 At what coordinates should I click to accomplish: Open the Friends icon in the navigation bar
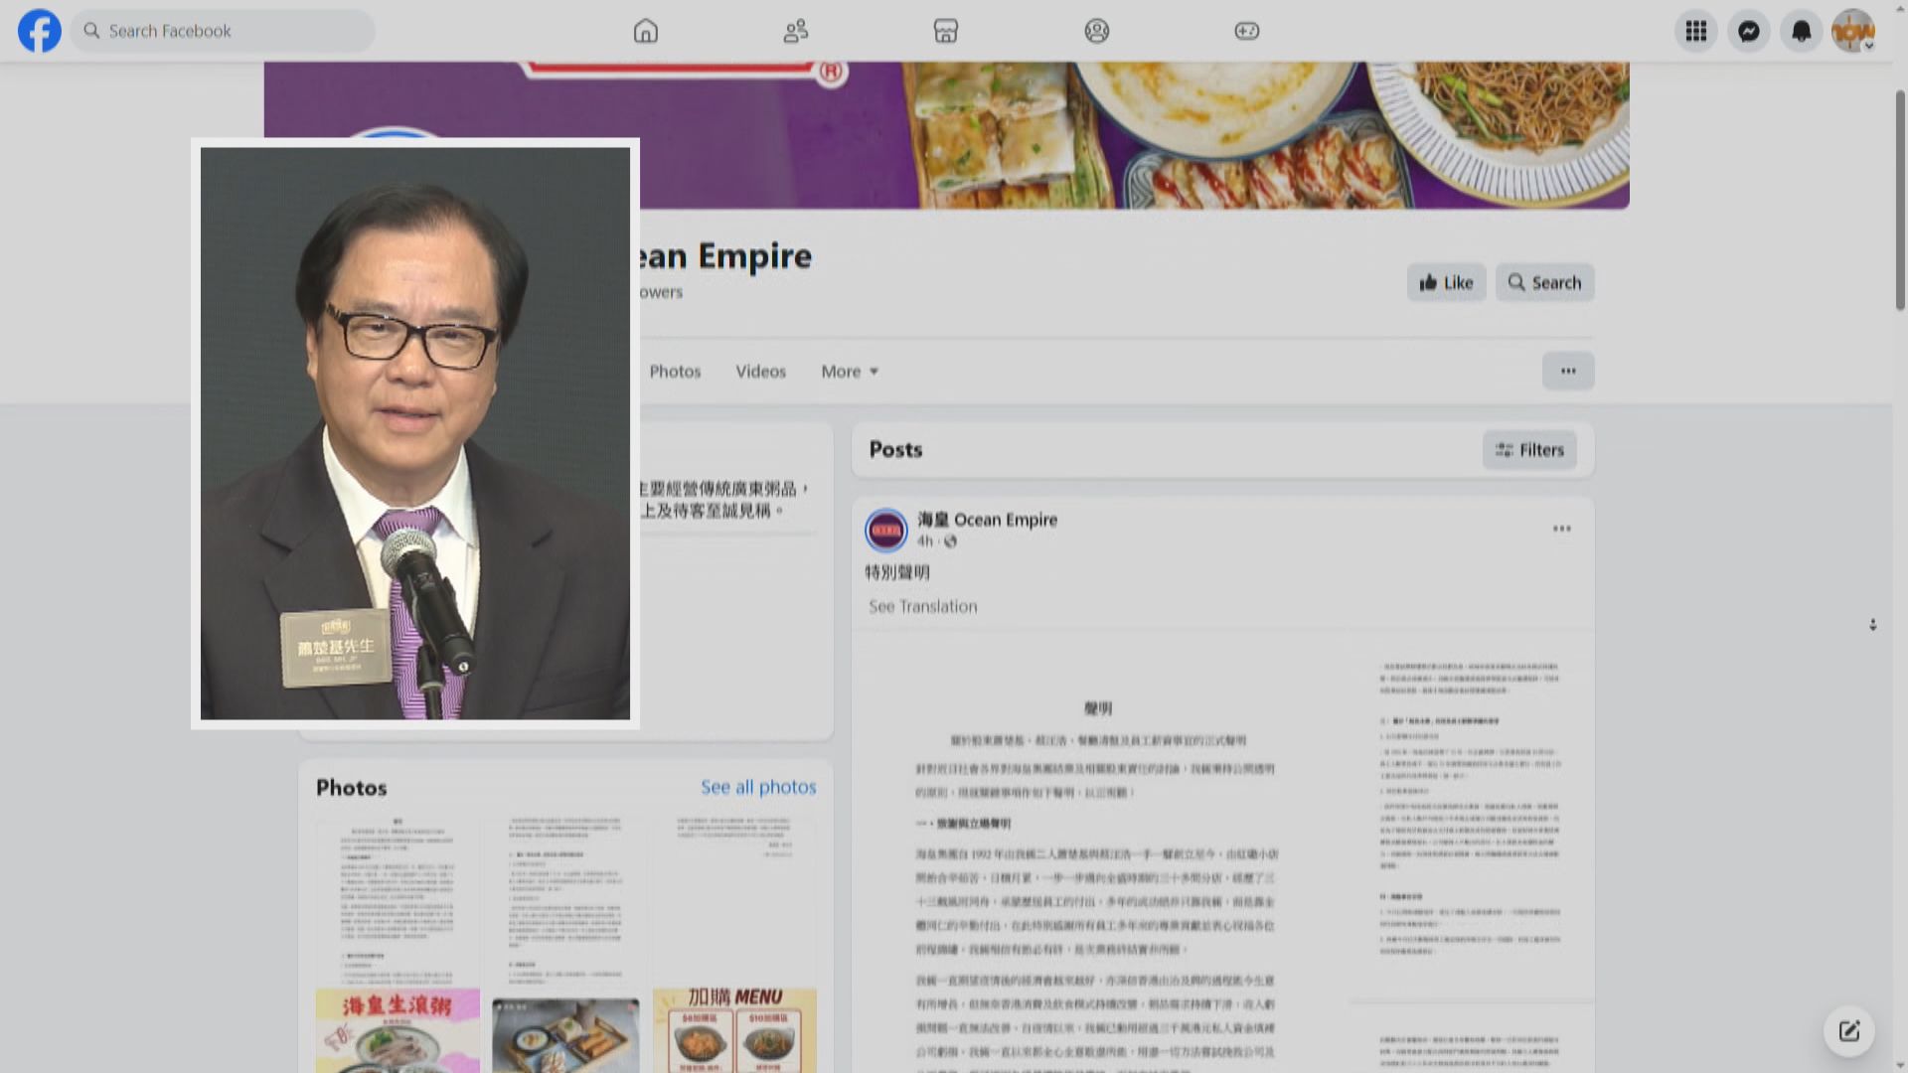coord(795,31)
